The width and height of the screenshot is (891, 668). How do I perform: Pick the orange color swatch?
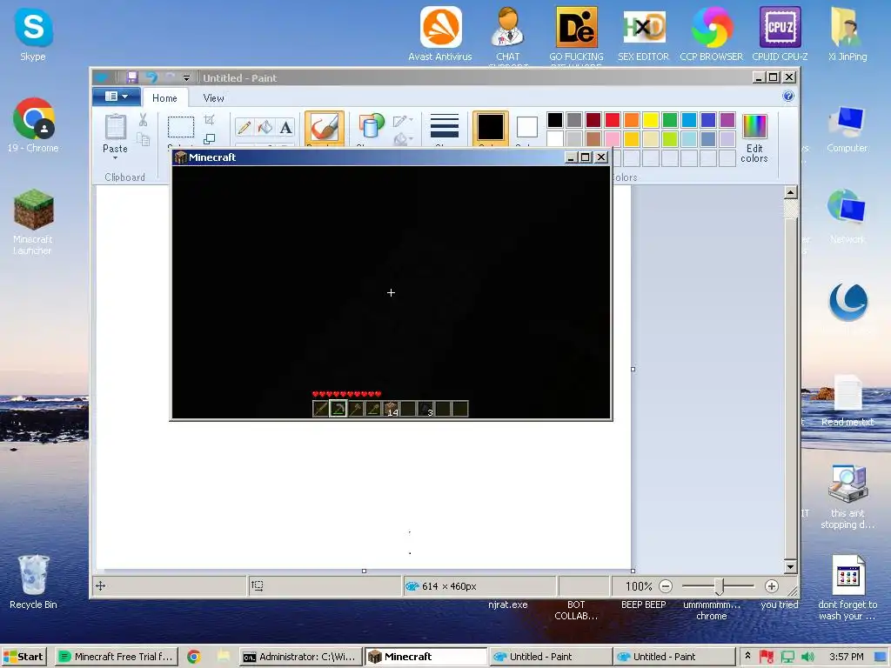click(632, 120)
